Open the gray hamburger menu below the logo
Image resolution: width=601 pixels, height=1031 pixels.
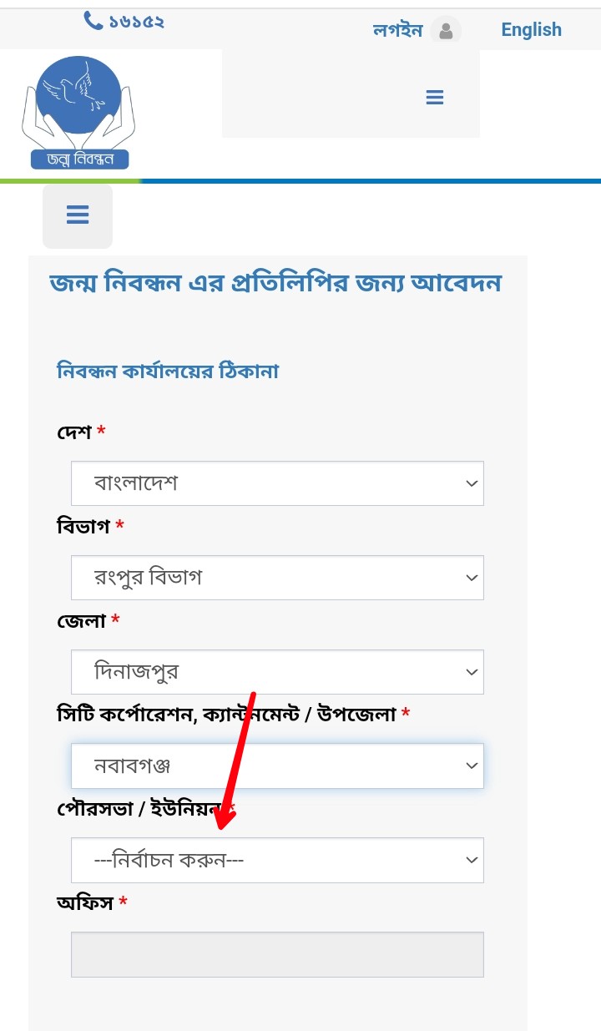[78, 215]
